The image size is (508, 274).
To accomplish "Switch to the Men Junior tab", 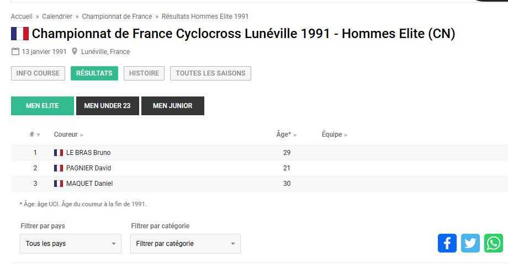I will point(172,106).
